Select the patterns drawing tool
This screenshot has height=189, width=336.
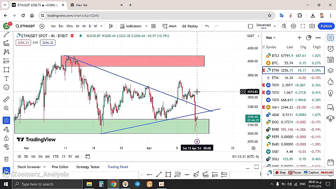(x=7, y=52)
